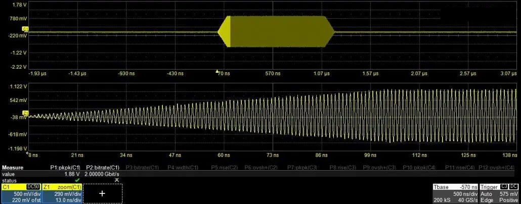The image size is (521, 204).
Task: Open the Trigger descriptor box
Action: pyautogui.click(x=499, y=194)
